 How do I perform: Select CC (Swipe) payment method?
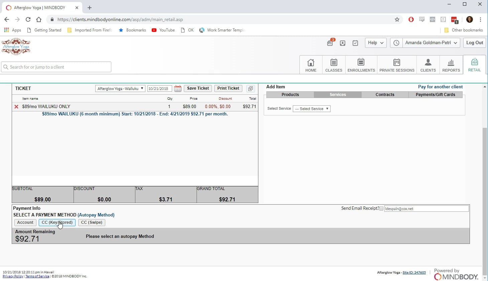click(x=92, y=222)
